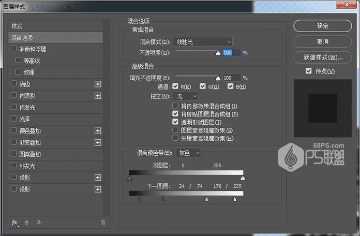Select 混合选项 in styles list
Image resolution: width=360 pixels, height=236 pixels.
pyautogui.click(x=55, y=38)
